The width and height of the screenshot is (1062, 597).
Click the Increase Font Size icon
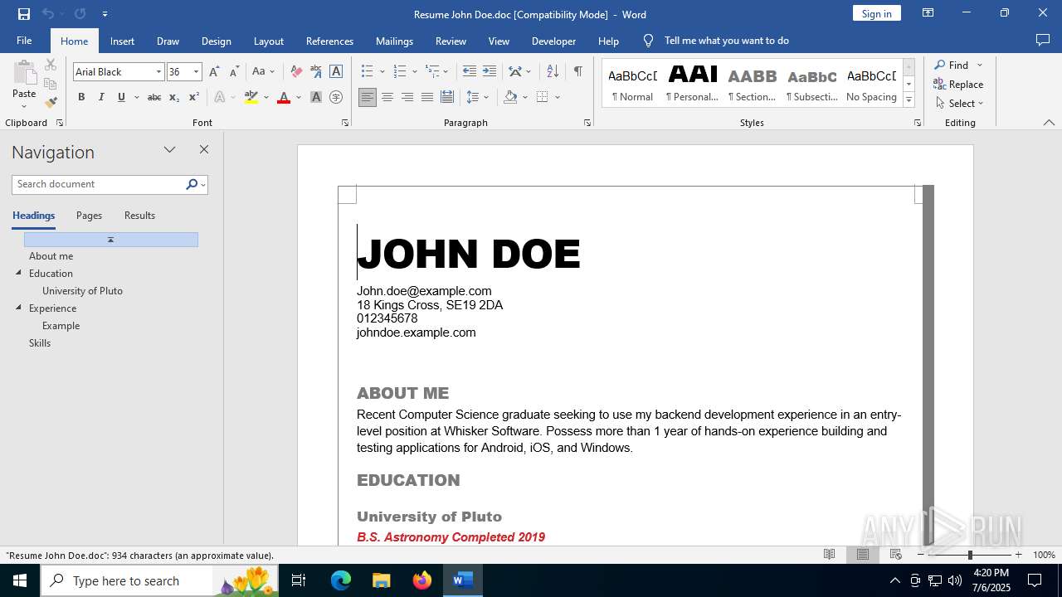[215, 72]
